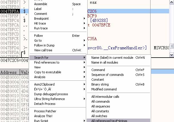Select Binary string search option
Viewport: 174px width, 122px height.
click(118, 84)
